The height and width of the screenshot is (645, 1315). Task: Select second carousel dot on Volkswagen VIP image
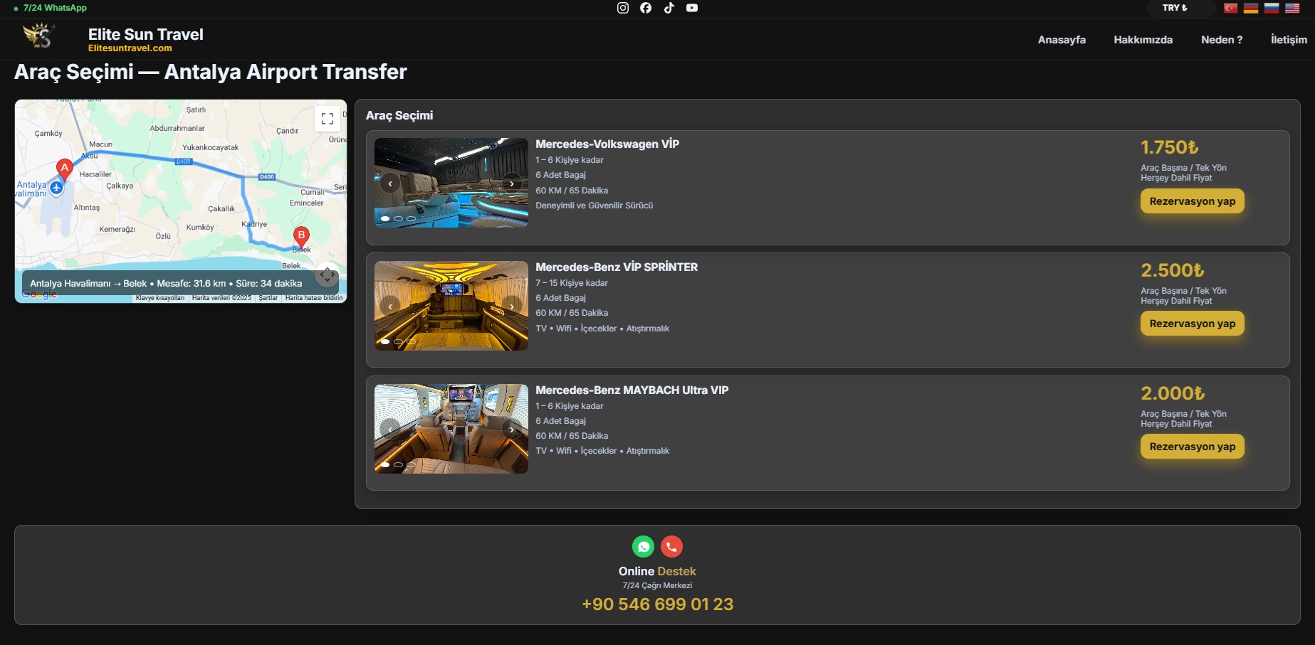pyautogui.click(x=398, y=218)
